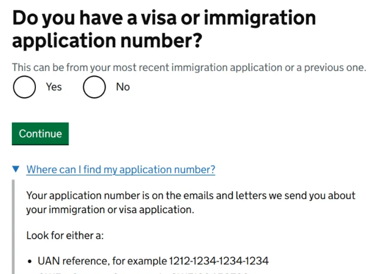Click the cut-off line below the UAN reference
Image resolution: width=384 pixels, height=274 pixels.
(143, 272)
